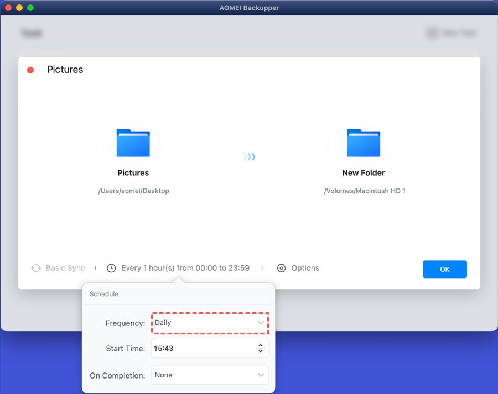Decrease Start Time with down stepper arrow

coord(261,351)
